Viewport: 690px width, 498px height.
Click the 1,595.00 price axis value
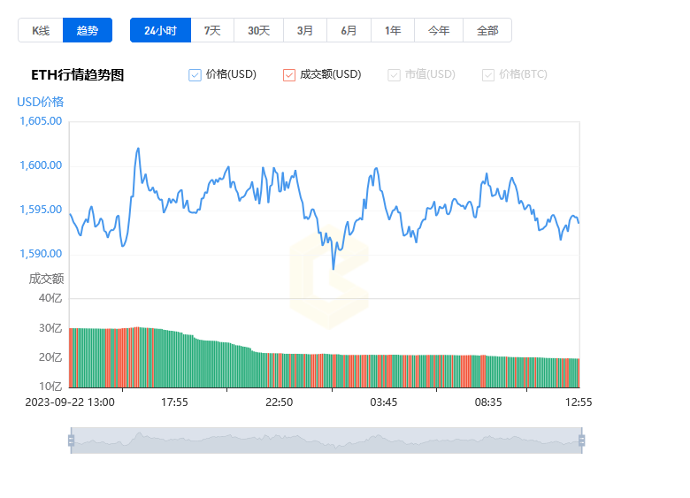pos(41,210)
